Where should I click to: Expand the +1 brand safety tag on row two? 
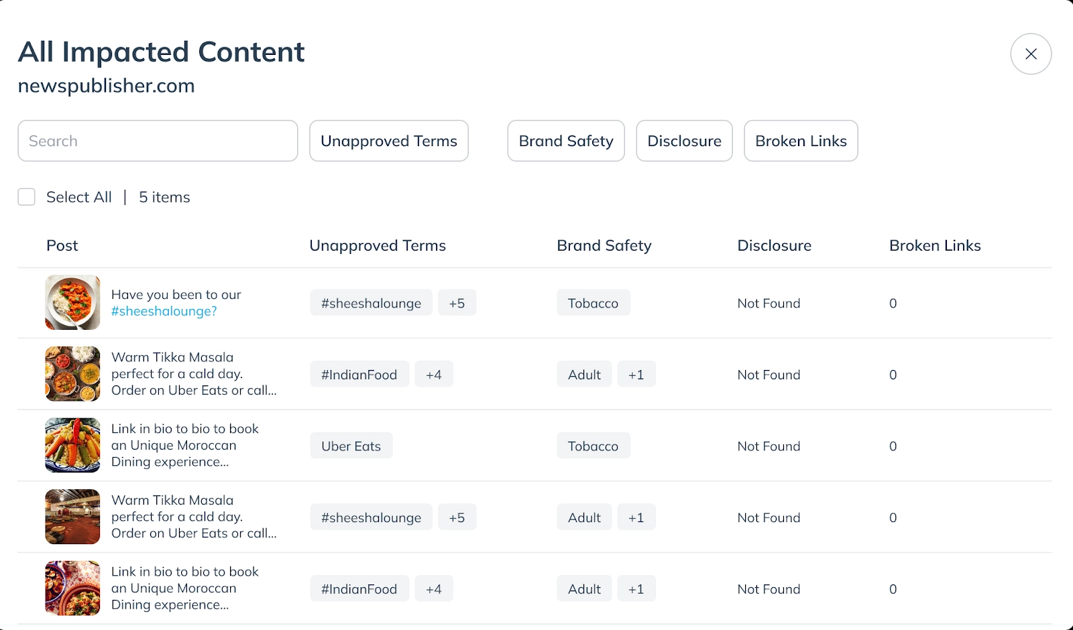click(636, 374)
